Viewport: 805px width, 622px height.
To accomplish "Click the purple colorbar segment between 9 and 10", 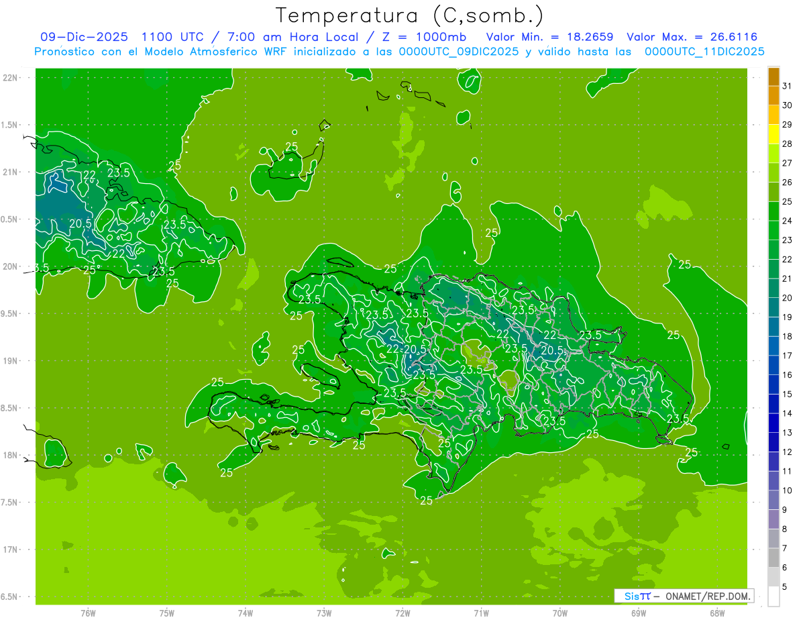I will (x=773, y=500).
